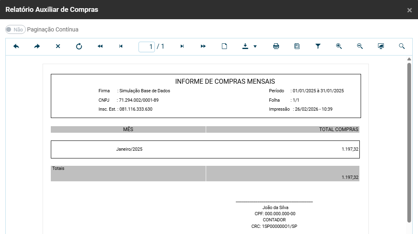
Task: Open the page setup document icon
Action: coord(297,47)
